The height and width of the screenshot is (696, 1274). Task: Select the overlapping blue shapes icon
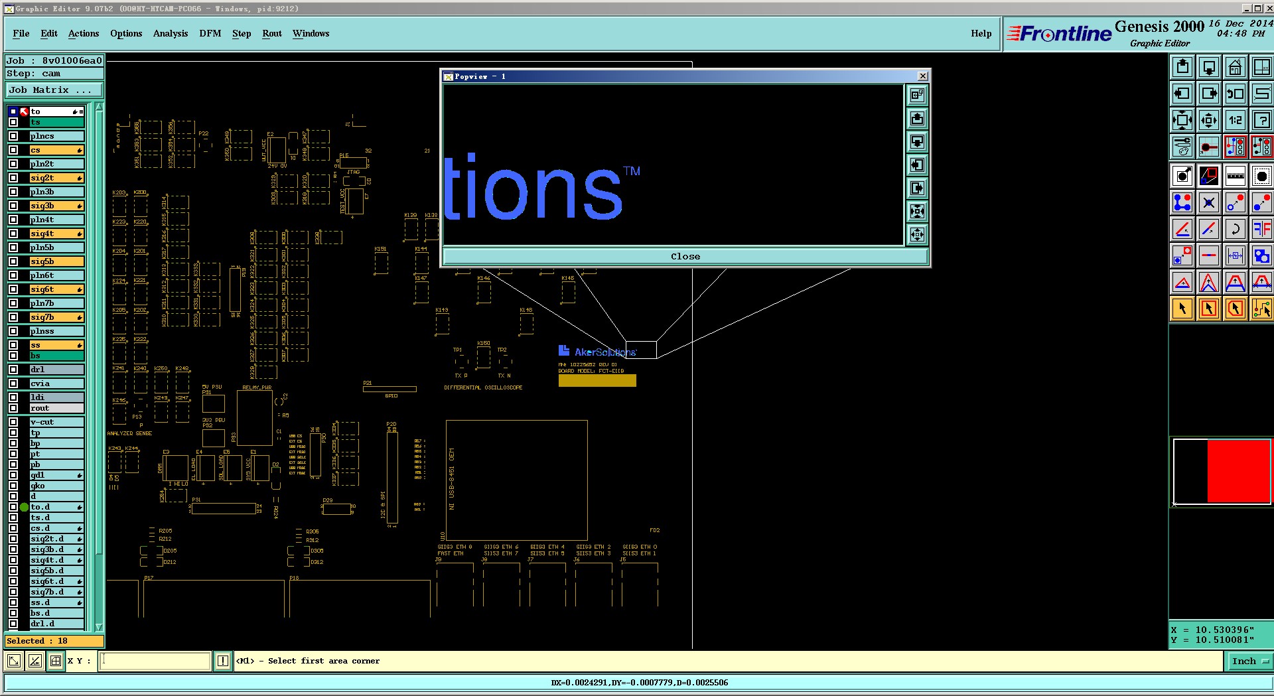pos(1261,255)
